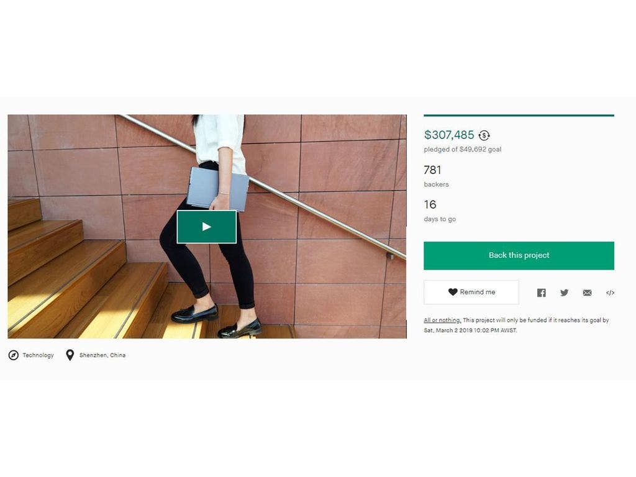Image resolution: width=636 pixels, height=477 pixels.
Task: Click the Back this project button
Action: pyautogui.click(x=519, y=255)
